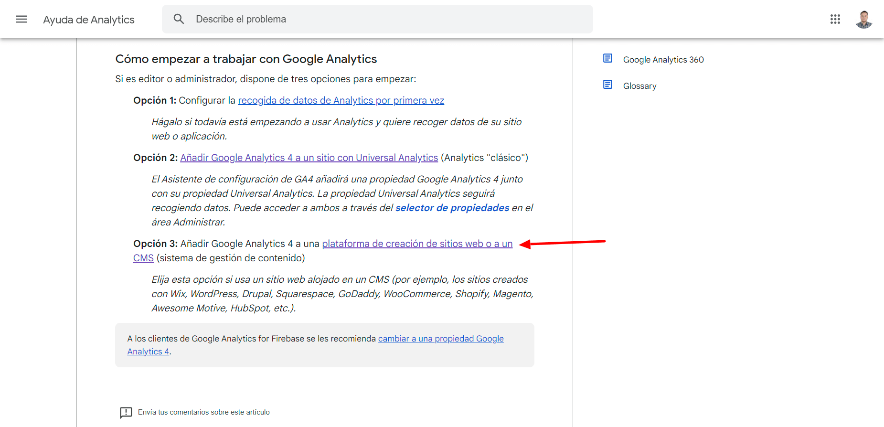
Task: Click the 'Opción 1:' bold label
Action: click(x=155, y=100)
